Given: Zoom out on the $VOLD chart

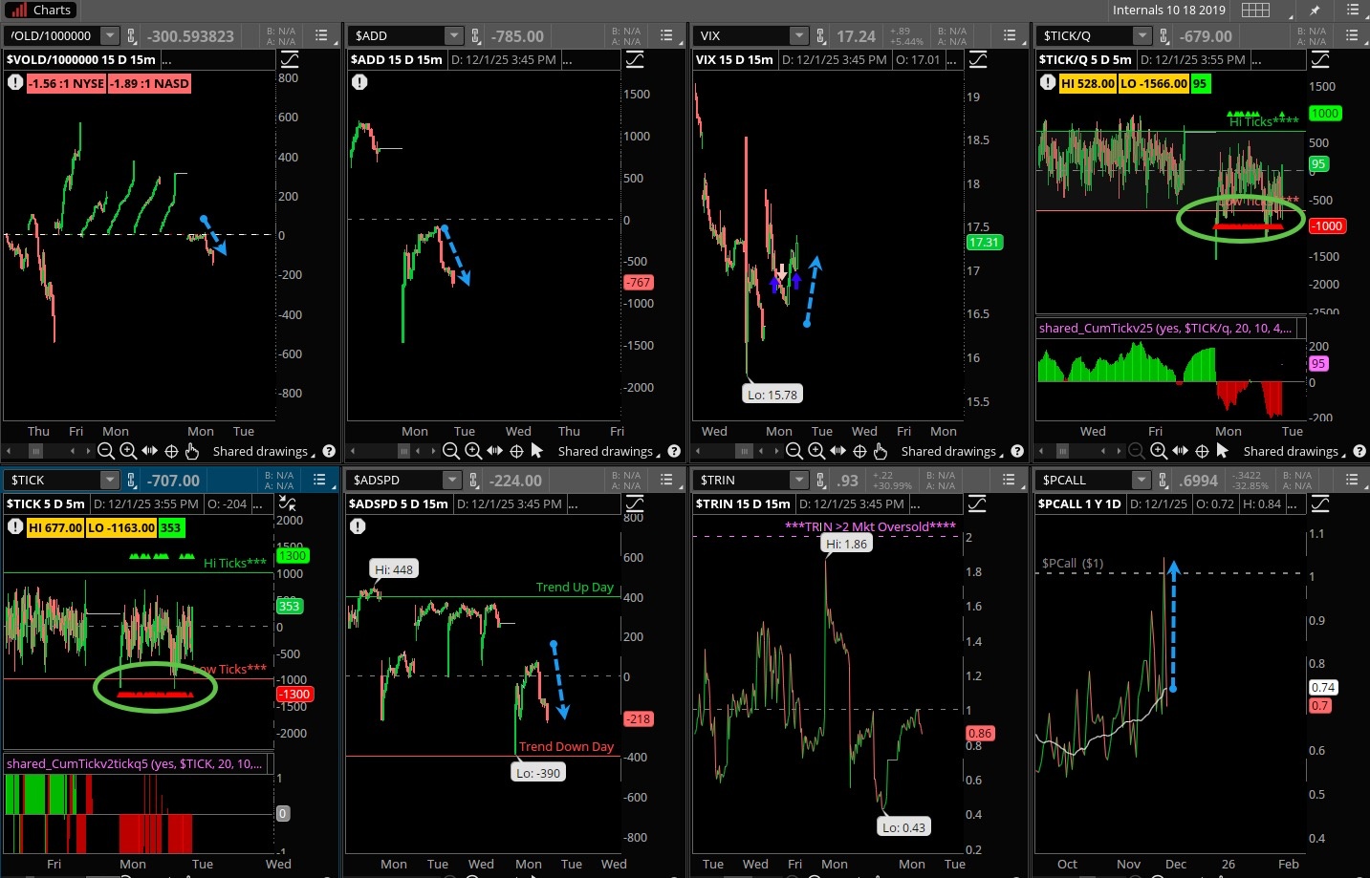Looking at the screenshot, I should (106, 451).
